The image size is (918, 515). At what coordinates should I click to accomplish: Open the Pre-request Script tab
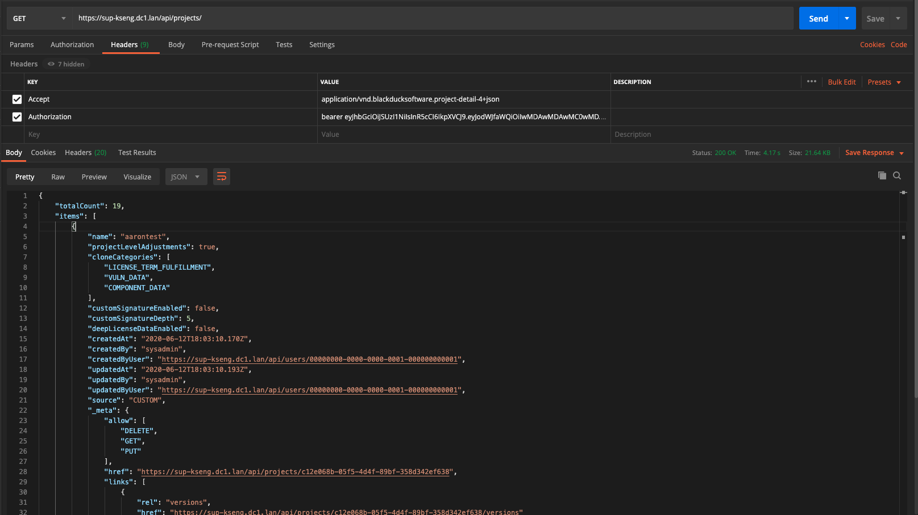point(230,45)
